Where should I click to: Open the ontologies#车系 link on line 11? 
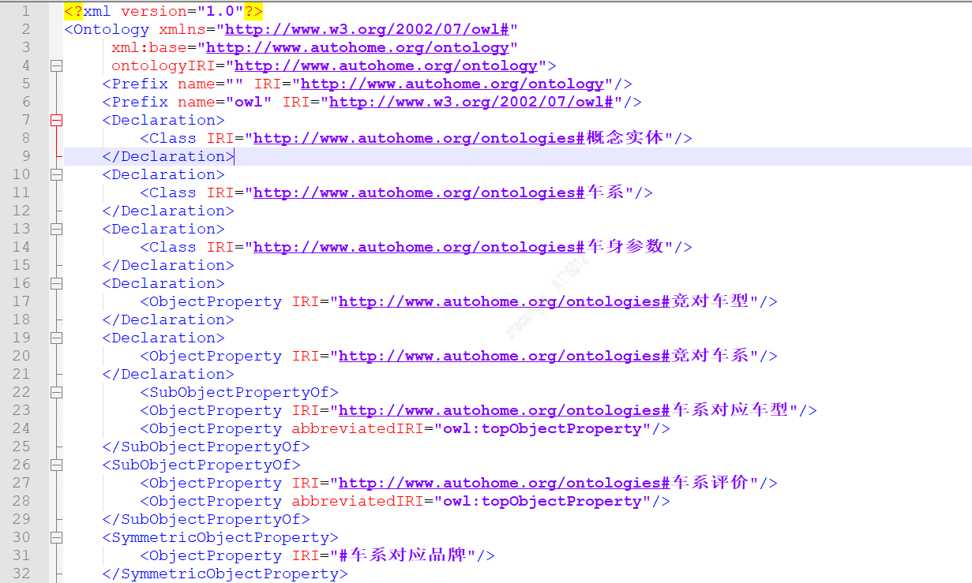pos(439,193)
